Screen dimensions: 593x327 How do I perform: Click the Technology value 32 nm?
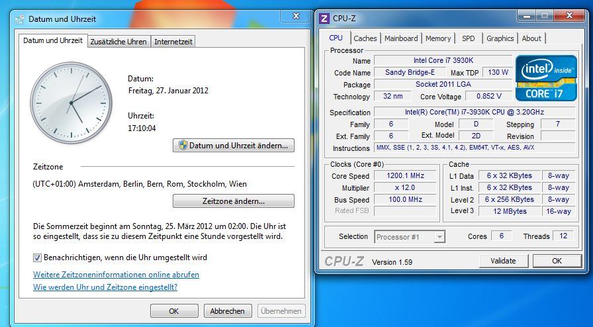(x=392, y=96)
